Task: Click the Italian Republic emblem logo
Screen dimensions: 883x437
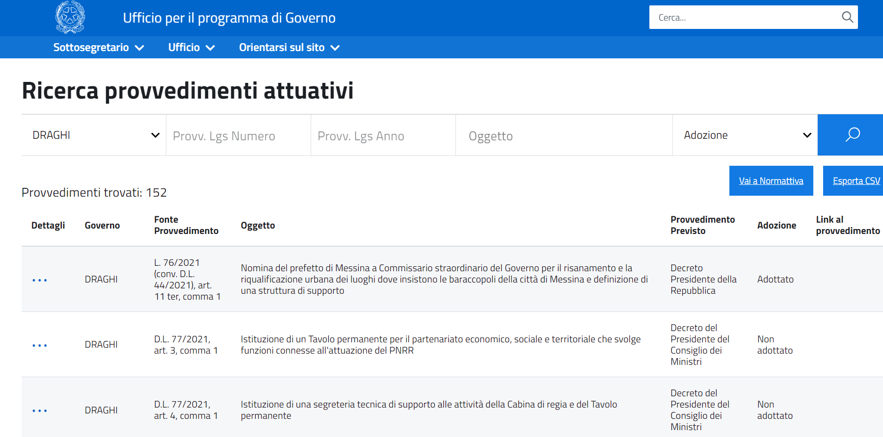Action: 70,17
